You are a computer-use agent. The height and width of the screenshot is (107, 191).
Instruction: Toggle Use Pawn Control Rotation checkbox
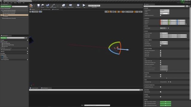click(161, 51)
